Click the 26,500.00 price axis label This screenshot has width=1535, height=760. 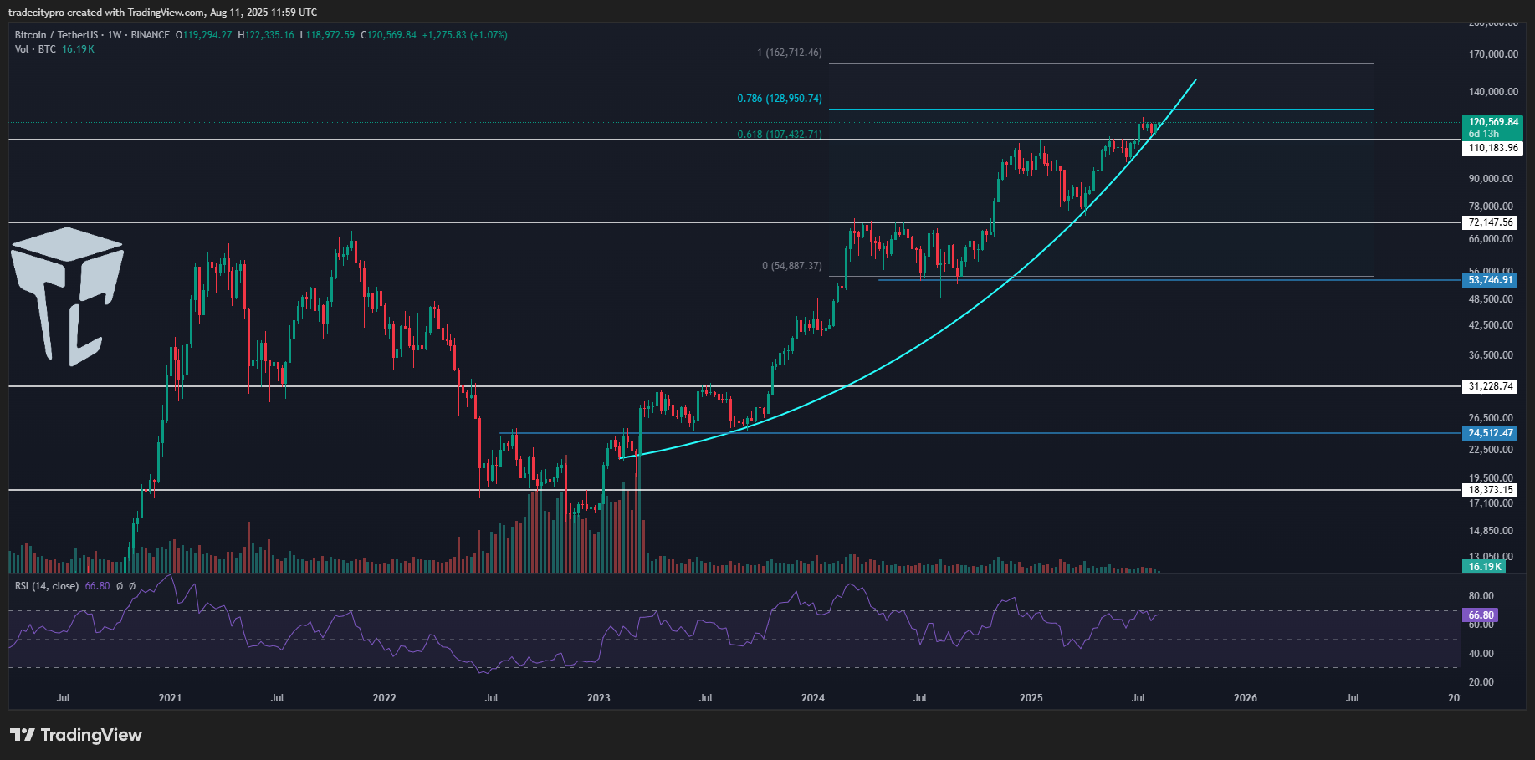click(x=1491, y=418)
